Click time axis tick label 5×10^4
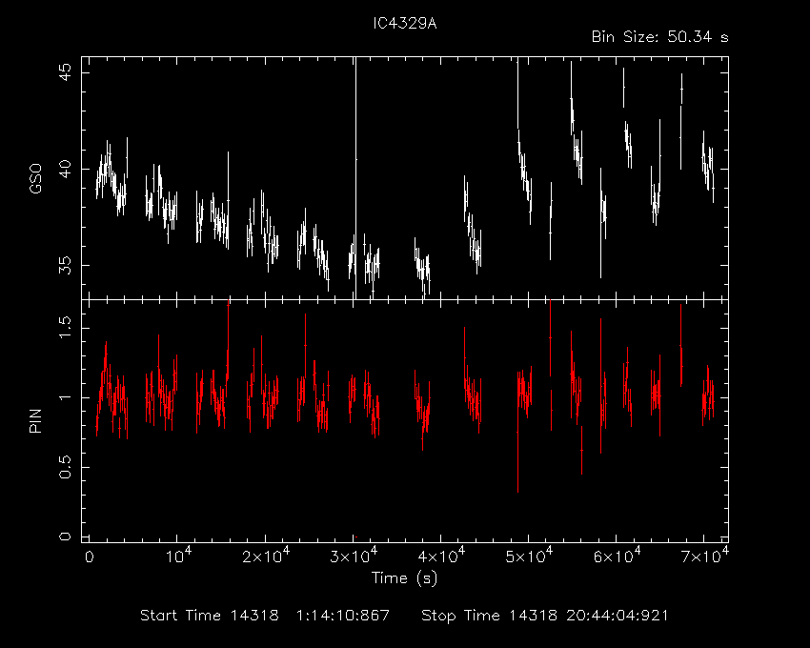This screenshot has width=810, height=648. pyautogui.click(x=530, y=555)
